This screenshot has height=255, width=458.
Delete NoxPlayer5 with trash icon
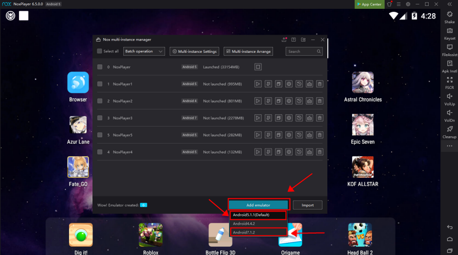(320, 135)
